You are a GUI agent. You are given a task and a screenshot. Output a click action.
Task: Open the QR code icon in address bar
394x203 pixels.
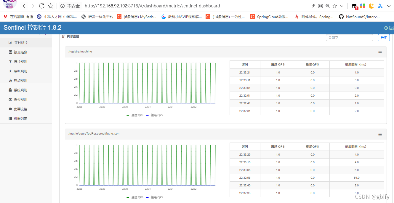[320, 6]
